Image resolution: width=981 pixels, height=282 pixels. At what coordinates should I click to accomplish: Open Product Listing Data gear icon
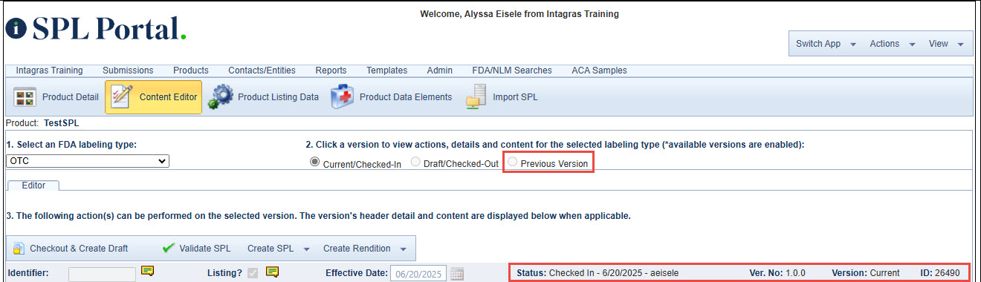pyautogui.click(x=219, y=97)
